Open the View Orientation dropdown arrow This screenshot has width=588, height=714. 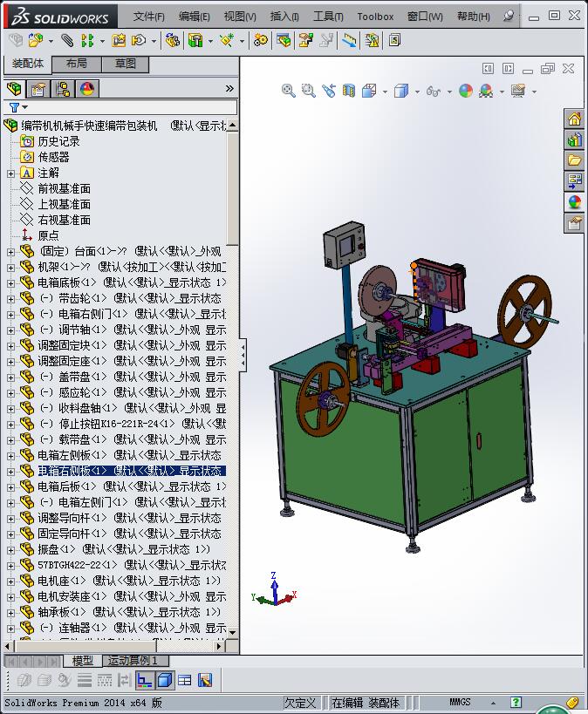385,92
